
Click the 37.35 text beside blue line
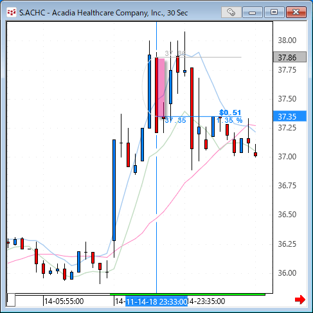pos(175,120)
